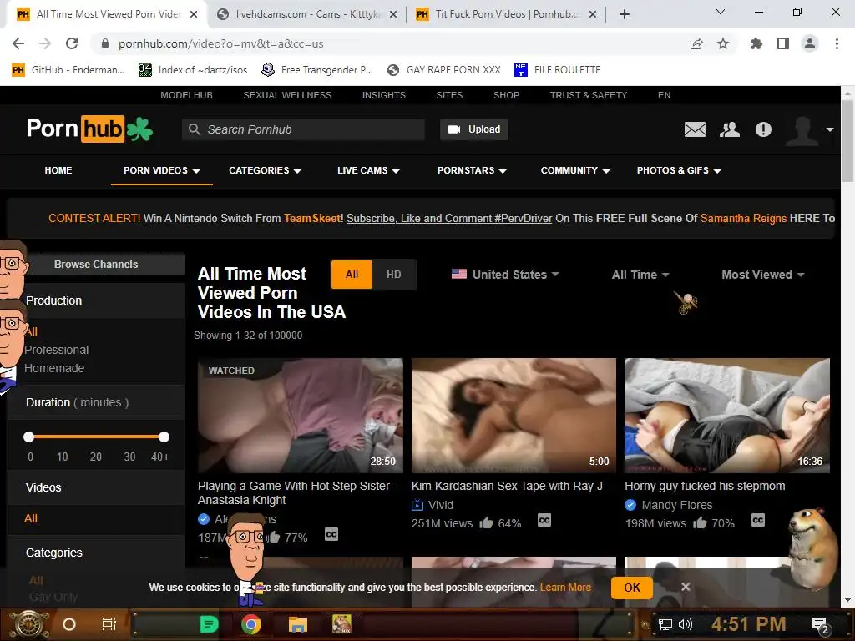View site info via the padlock icon
The width and height of the screenshot is (855, 641).
point(105,43)
